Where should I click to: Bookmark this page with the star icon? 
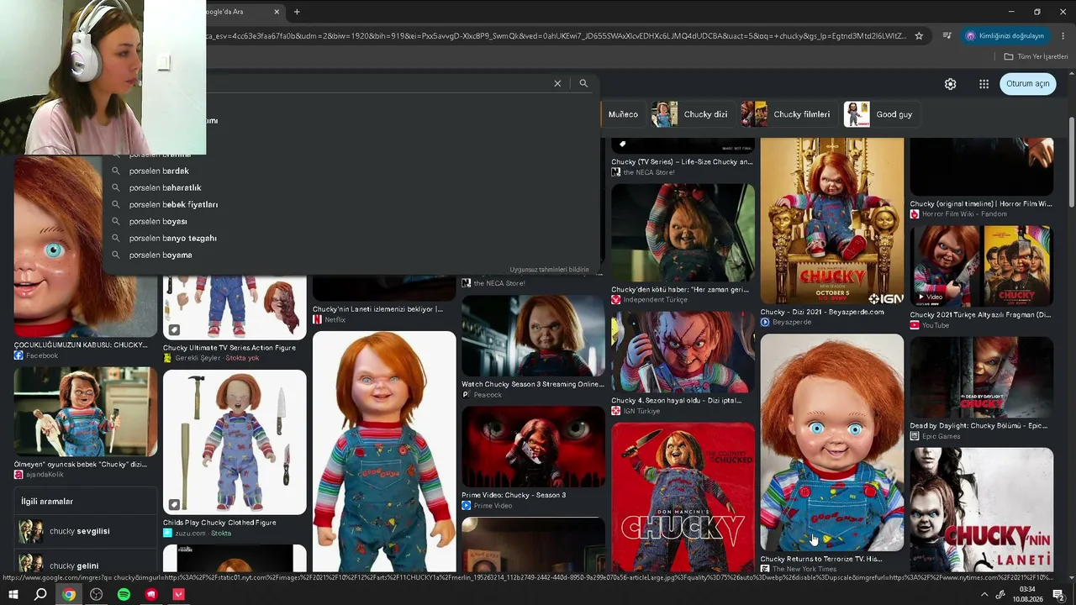919,36
